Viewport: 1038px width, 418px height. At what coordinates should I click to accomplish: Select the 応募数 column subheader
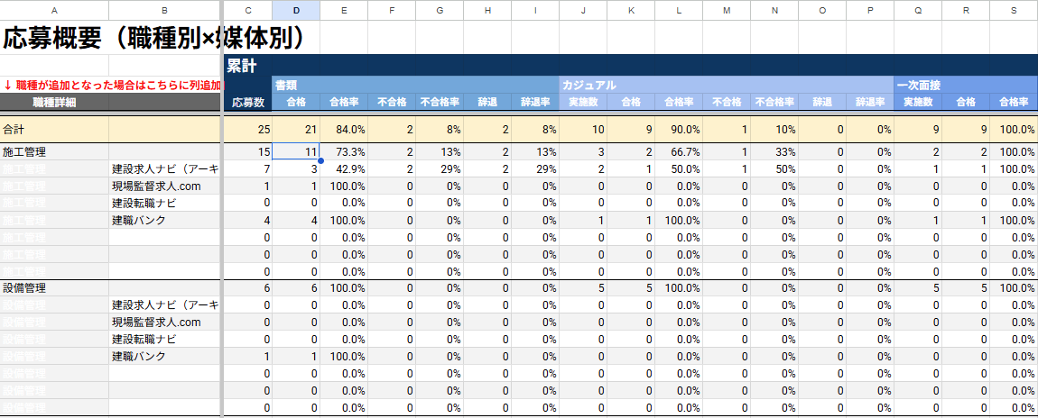(x=248, y=102)
